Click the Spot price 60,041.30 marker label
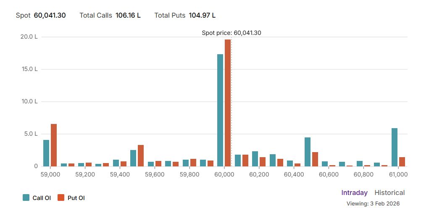Screen dimensions: 421x208 232,33
